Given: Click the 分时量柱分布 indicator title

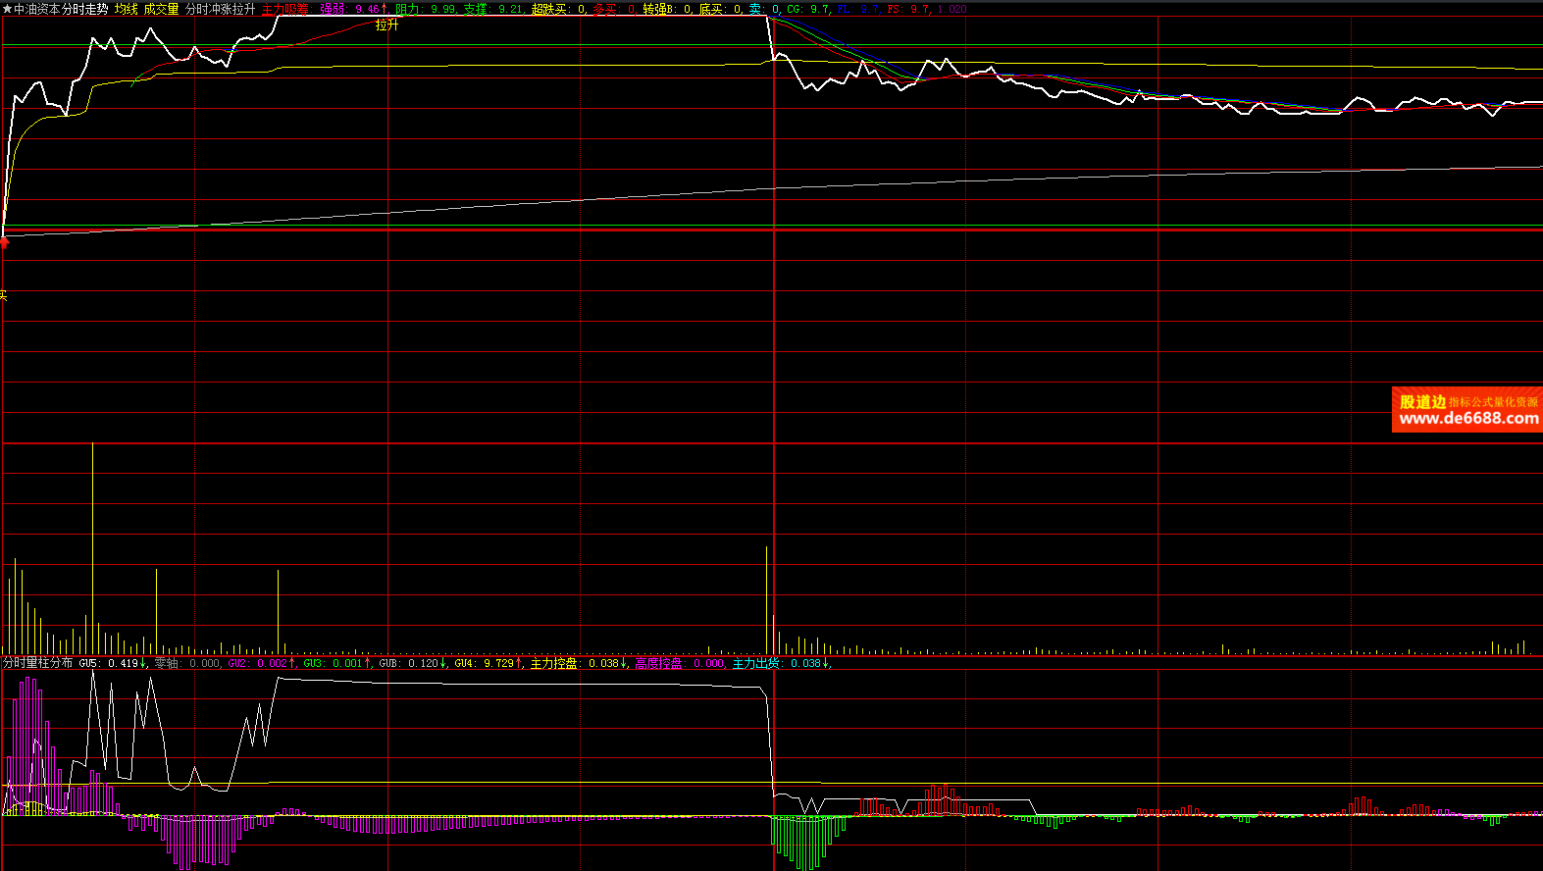Looking at the screenshot, I should coord(37,663).
